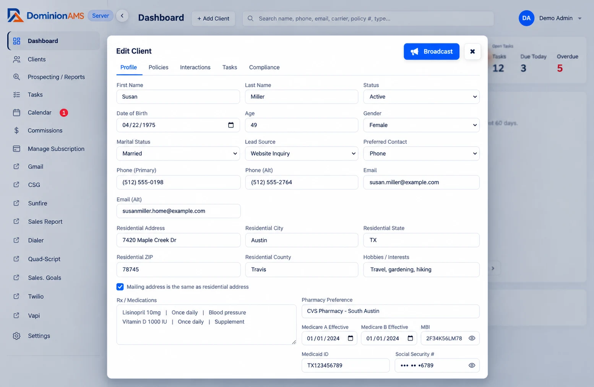Switch to the Interactions tab
The width and height of the screenshot is (594, 387).
(195, 67)
